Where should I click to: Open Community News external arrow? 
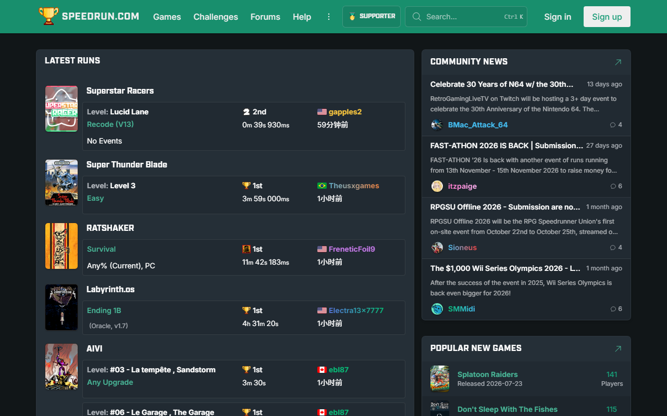pos(618,62)
